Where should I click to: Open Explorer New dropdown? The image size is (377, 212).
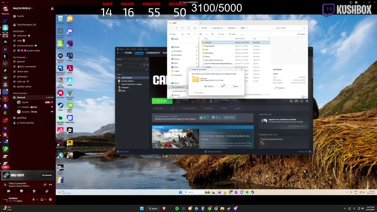point(173,34)
